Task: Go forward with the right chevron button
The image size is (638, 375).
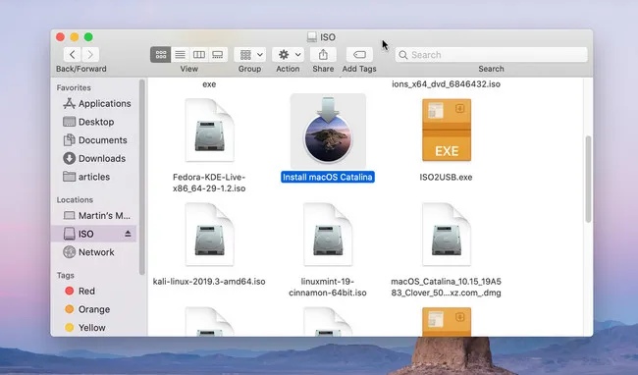Action: coord(90,55)
